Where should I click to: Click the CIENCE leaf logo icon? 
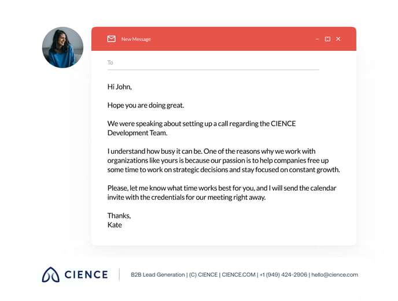coord(51,274)
